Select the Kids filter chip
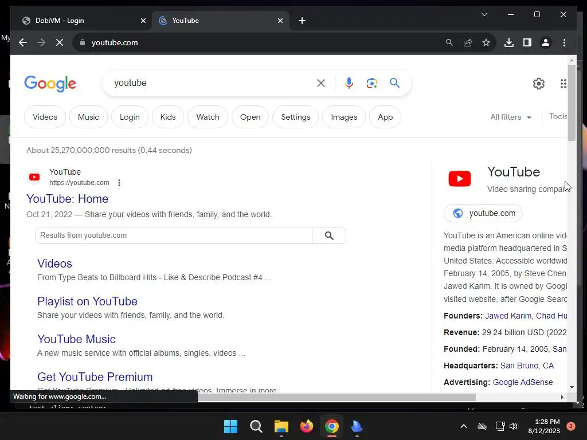Viewport: 587px width, 440px height. click(x=168, y=117)
